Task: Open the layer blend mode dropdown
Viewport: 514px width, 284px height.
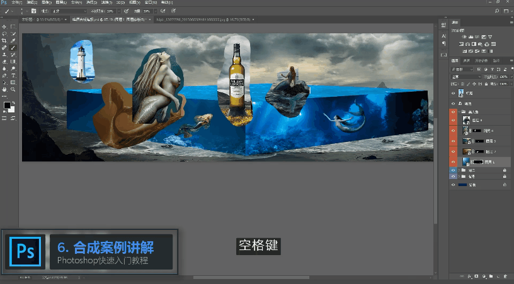Action: click(x=466, y=77)
